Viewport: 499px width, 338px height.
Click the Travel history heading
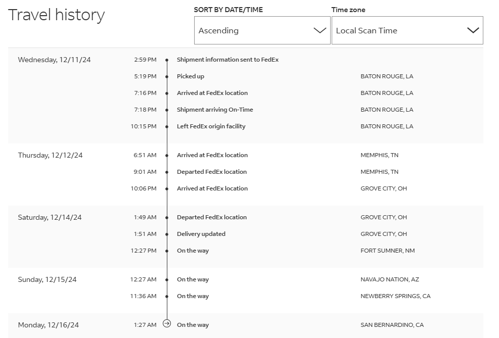(x=56, y=15)
